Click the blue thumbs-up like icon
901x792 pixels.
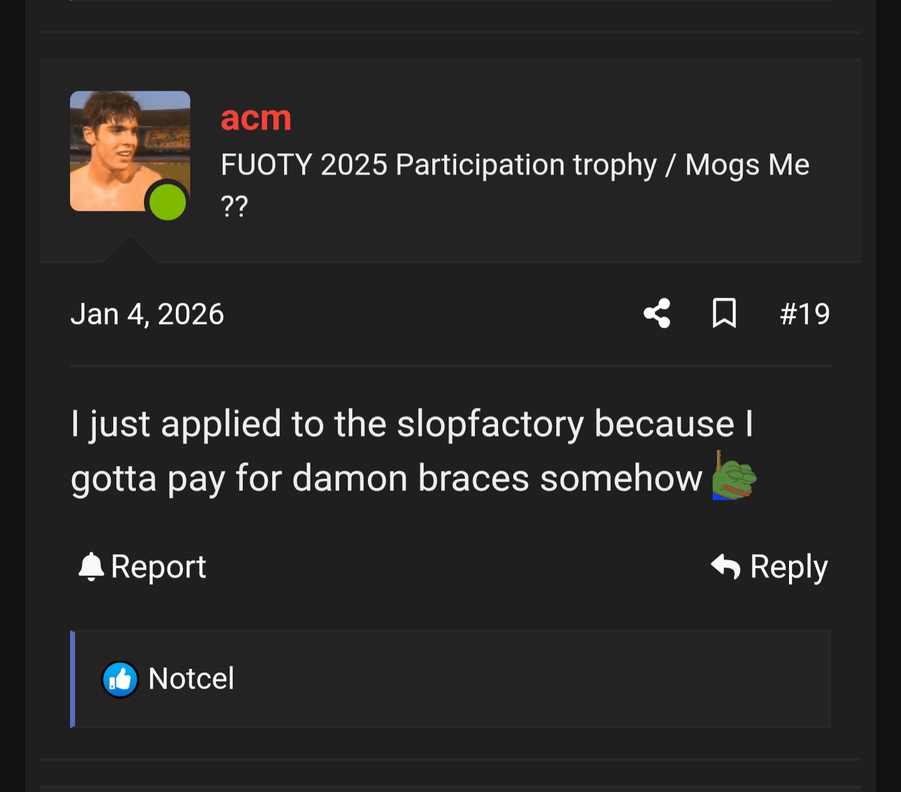tap(120, 679)
